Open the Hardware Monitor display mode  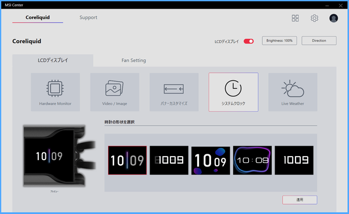click(55, 92)
